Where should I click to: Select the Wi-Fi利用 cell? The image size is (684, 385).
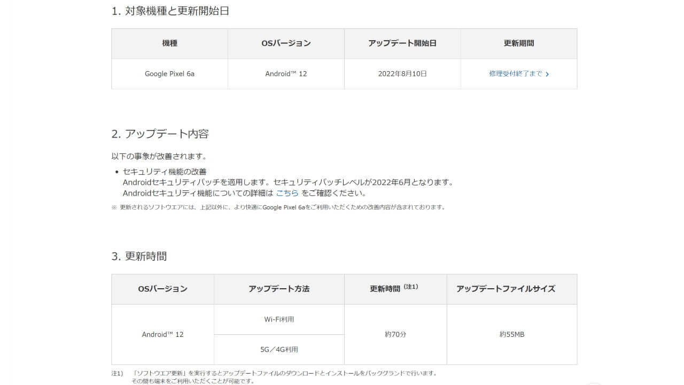point(279,319)
